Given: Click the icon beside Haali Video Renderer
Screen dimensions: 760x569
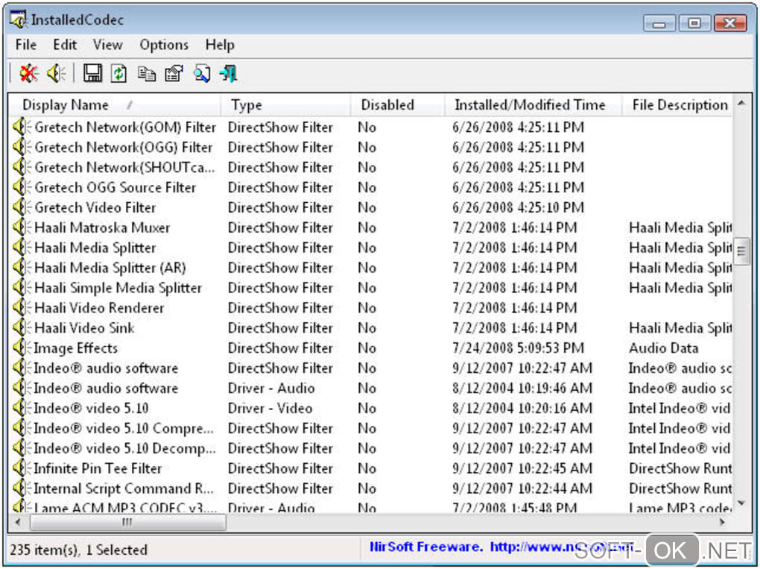Looking at the screenshot, I should click(22, 307).
